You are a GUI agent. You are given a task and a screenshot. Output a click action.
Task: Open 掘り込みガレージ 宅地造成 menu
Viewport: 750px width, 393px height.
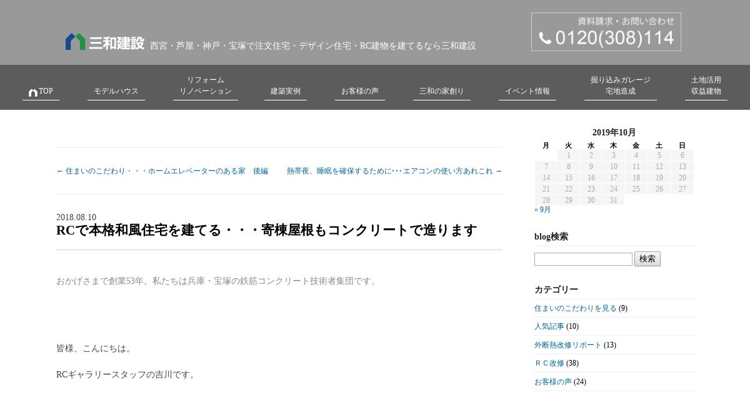pos(621,85)
